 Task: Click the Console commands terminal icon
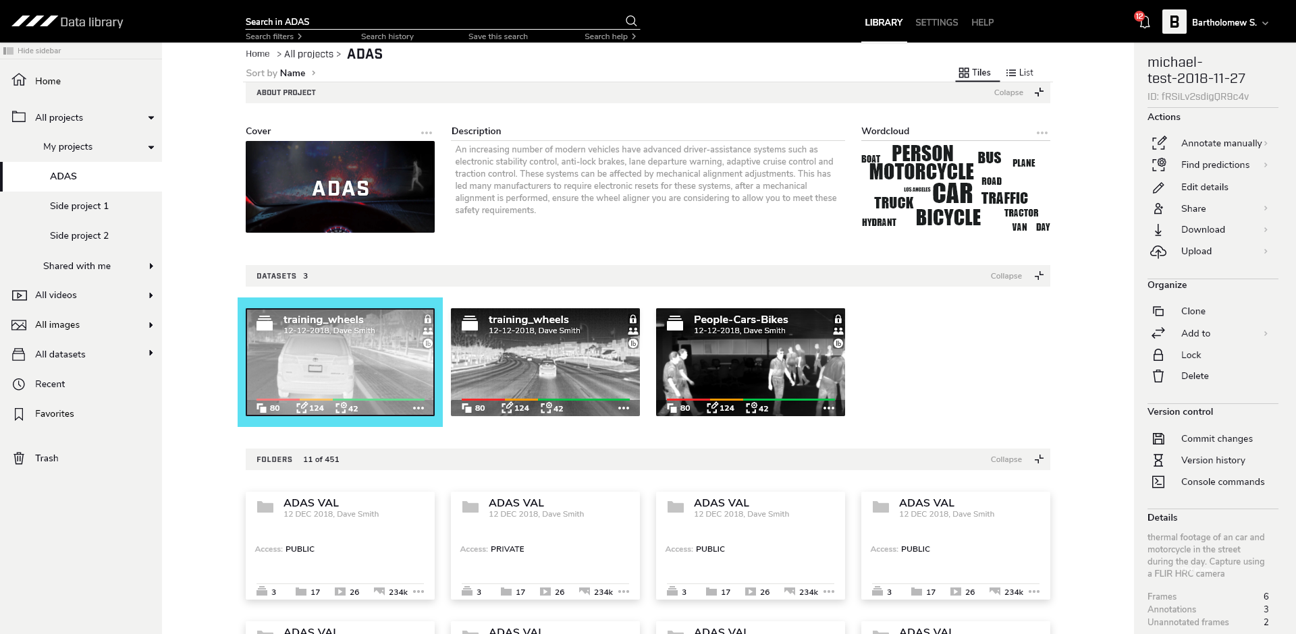point(1158,482)
